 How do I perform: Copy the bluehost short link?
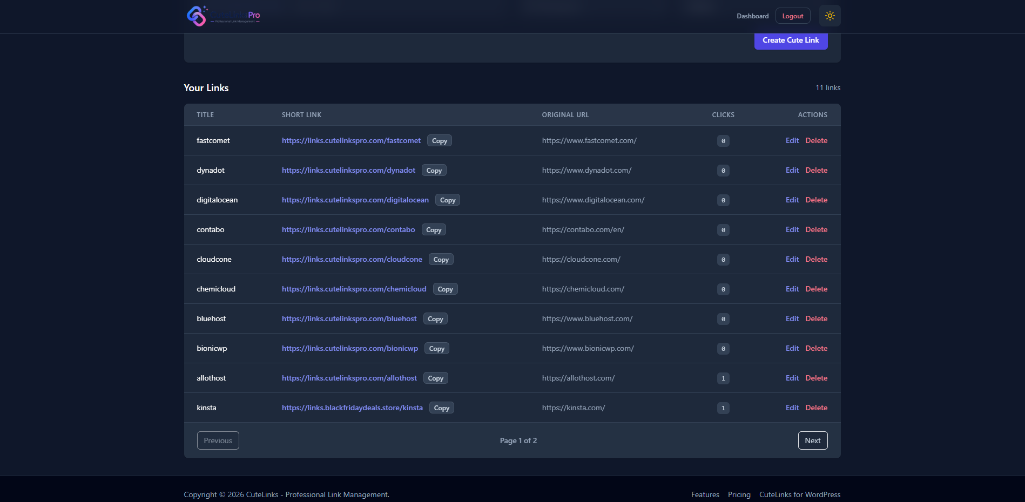tap(435, 319)
